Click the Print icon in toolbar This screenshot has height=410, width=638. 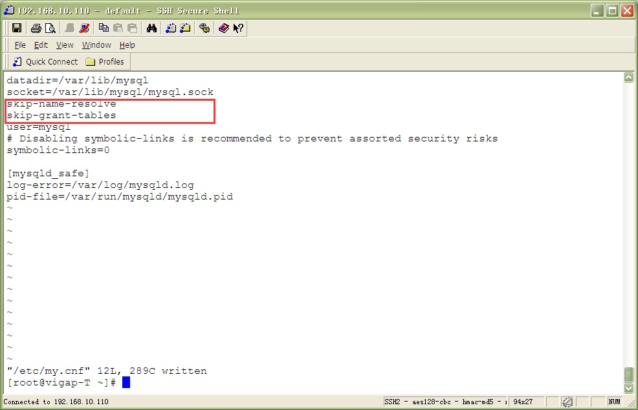(36, 28)
